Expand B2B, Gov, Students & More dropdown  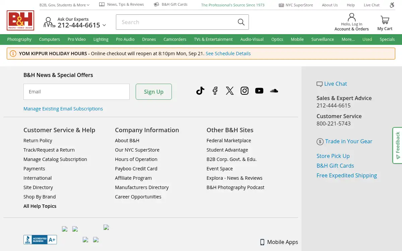click(64, 5)
